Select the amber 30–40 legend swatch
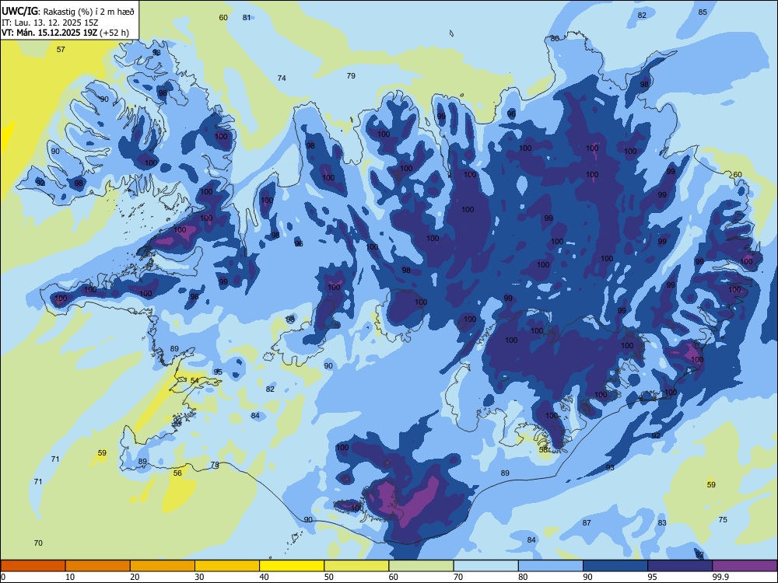This screenshot has width=778, height=583. pos(227,566)
